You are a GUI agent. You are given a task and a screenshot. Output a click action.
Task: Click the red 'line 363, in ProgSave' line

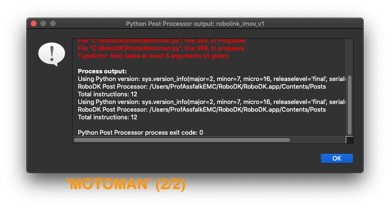click(x=161, y=42)
